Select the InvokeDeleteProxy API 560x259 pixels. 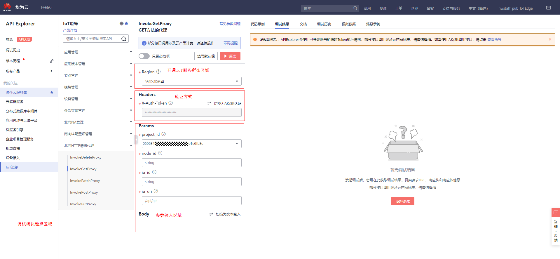point(86,157)
